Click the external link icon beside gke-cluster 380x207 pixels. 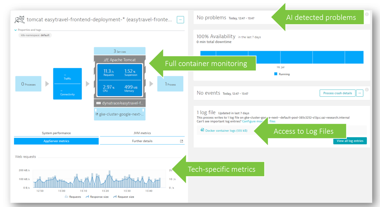[97, 114]
